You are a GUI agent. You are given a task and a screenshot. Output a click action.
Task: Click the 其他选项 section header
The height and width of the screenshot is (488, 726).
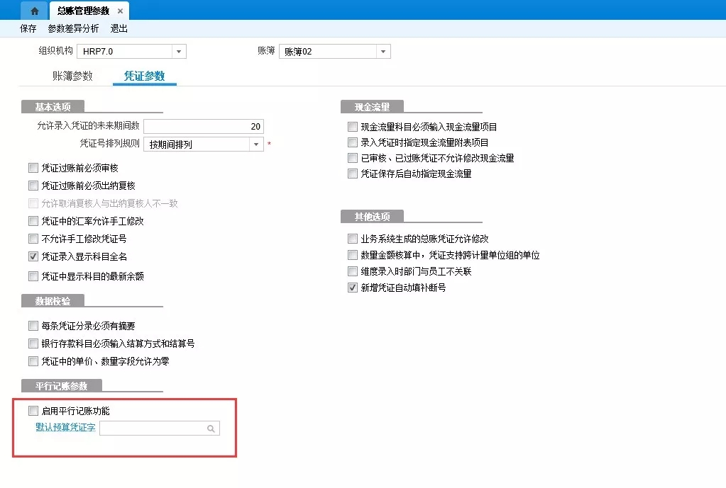(x=372, y=217)
